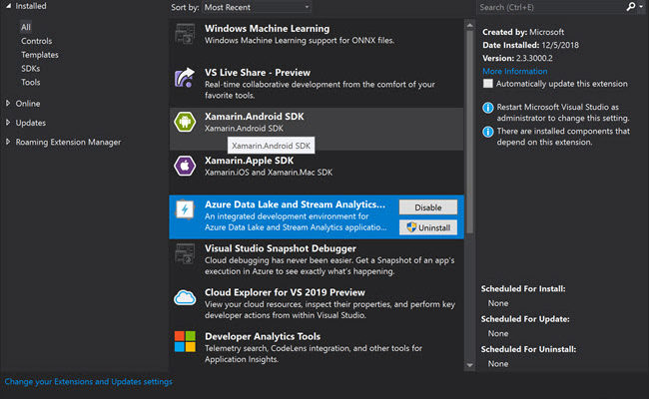Click the Version 2.3.3000.2 text
This screenshot has height=399, width=649.
(x=517, y=58)
